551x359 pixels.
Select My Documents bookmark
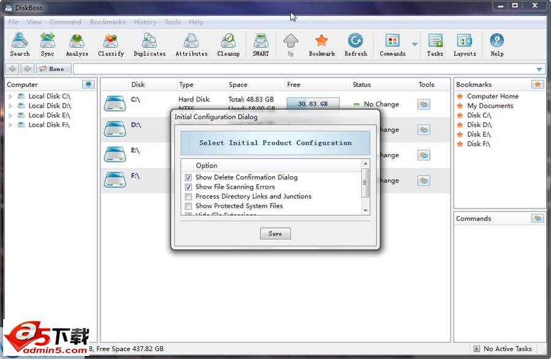(490, 106)
